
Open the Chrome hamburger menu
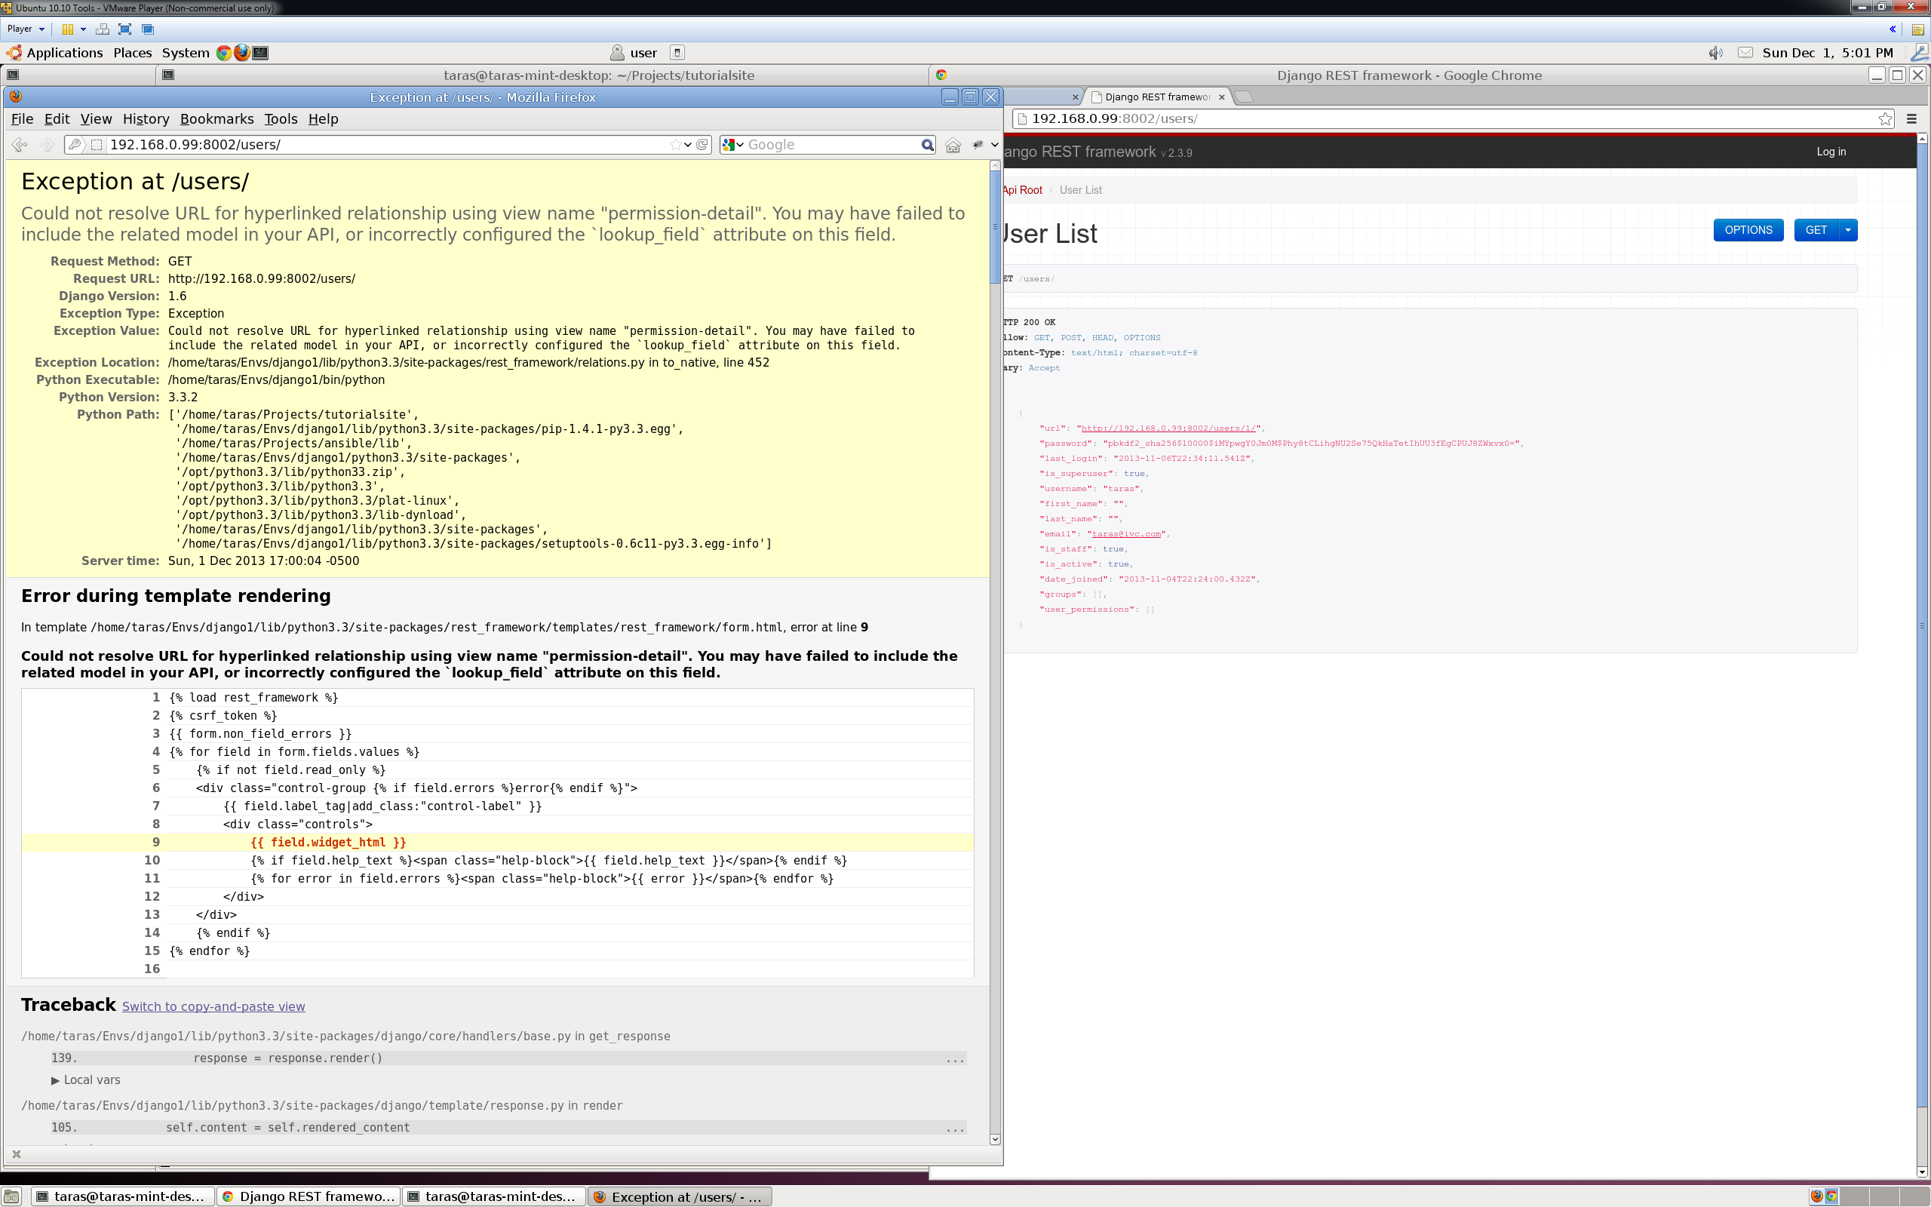pyautogui.click(x=1912, y=119)
